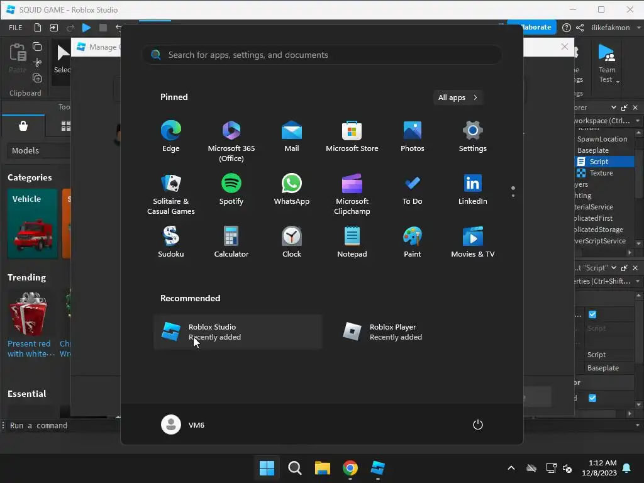Click the power button in Start menu
Viewport: 644px width, 483px height.
pyautogui.click(x=478, y=425)
